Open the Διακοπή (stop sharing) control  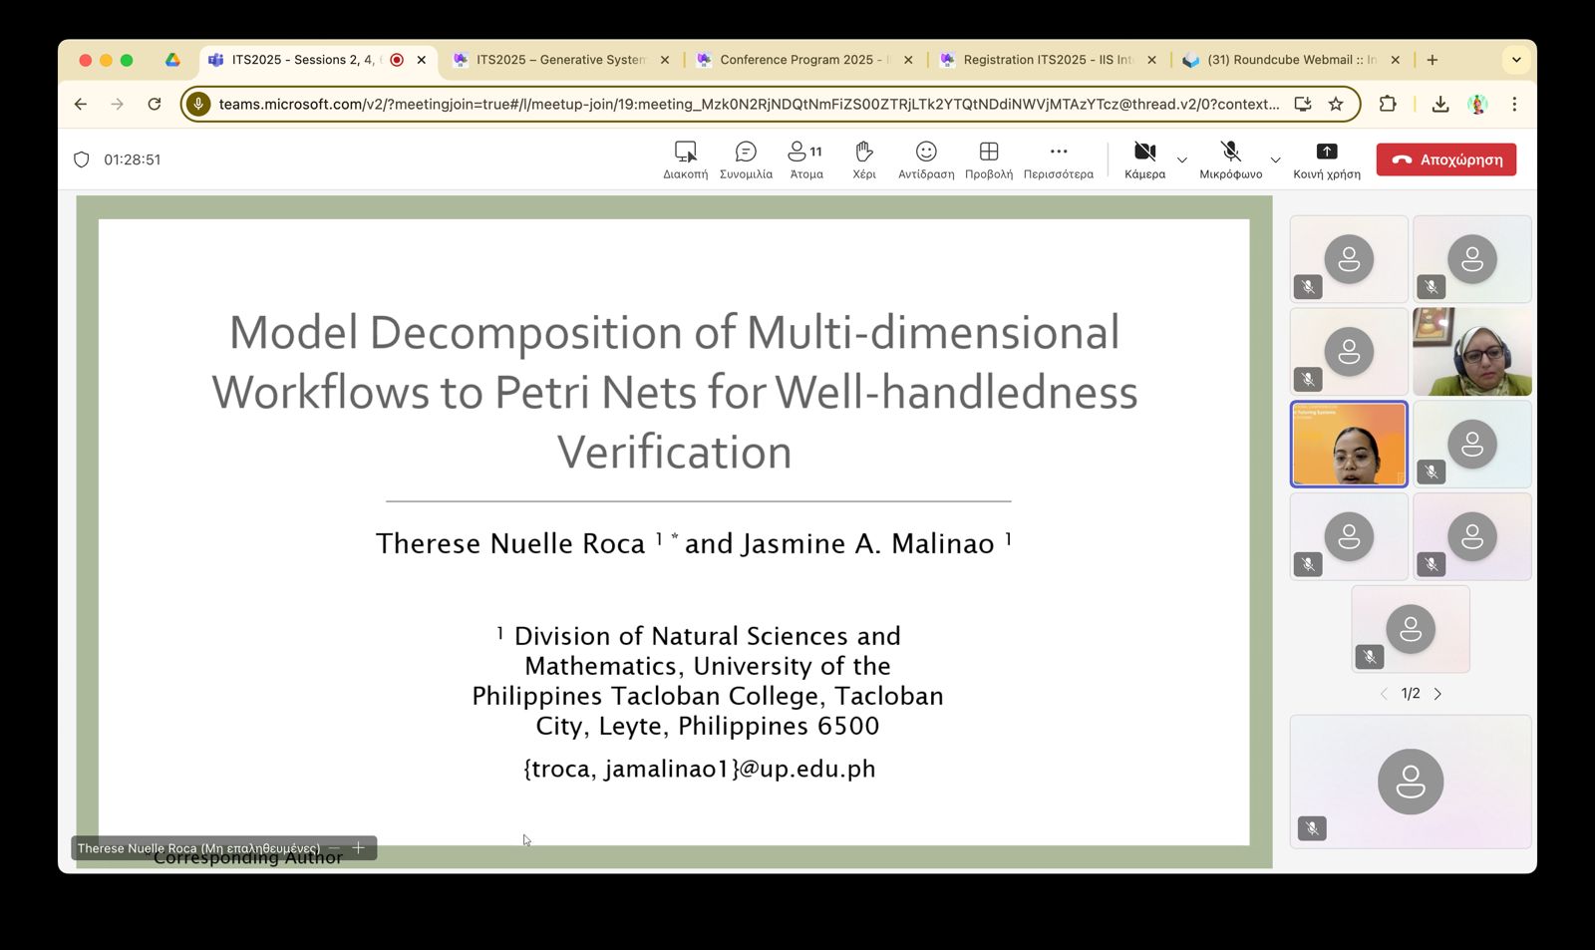(x=685, y=159)
